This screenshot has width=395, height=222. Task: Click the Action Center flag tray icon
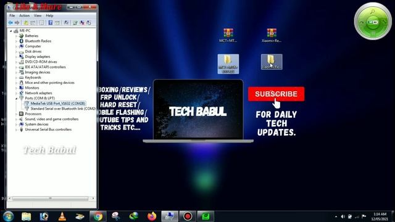point(364,216)
